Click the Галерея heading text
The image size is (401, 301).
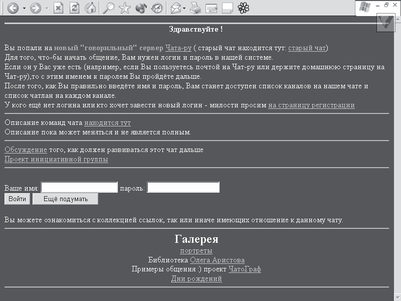pos(196,239)
